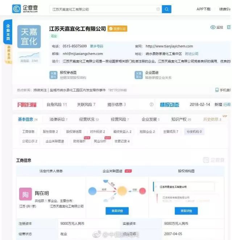Click the magnifier search button
This screenshot has height=240, width=232.
click(166, 9)
